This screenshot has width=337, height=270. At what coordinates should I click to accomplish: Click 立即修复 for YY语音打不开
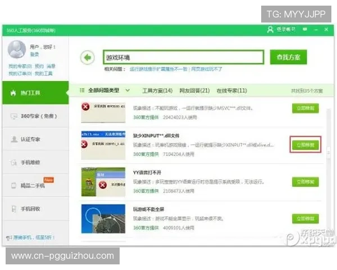pyautogui.click(x=306, y=182)
